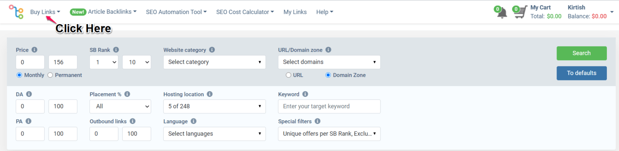The width and height of the screenshot is (619, 151).
Task: Choose the URL radio option
Action: click(288, 75)
